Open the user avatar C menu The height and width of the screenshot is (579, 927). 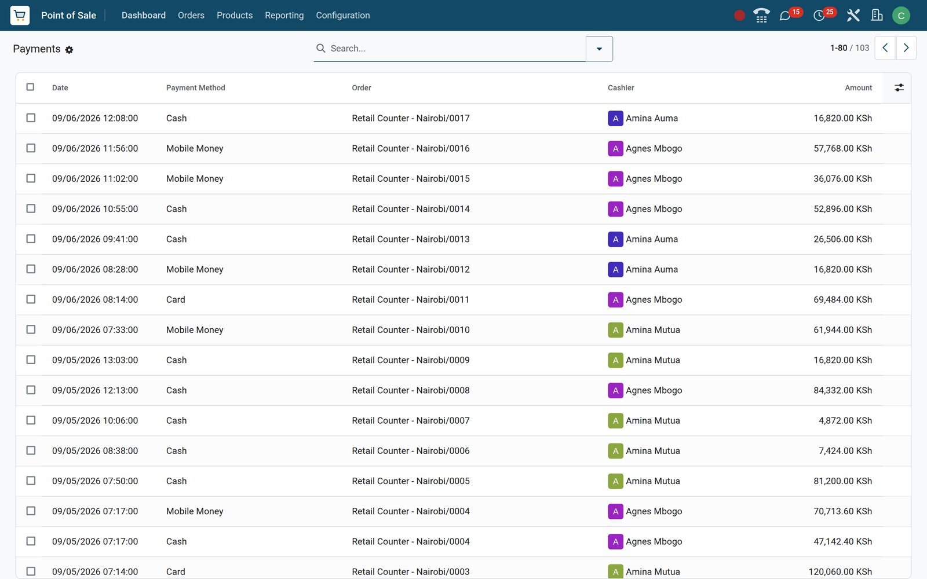click(901, 16)
